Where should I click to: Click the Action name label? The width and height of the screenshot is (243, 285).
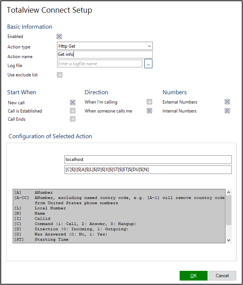tap(20, 57)
